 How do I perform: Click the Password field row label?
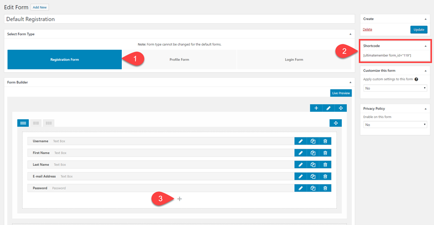pos(40,188)
